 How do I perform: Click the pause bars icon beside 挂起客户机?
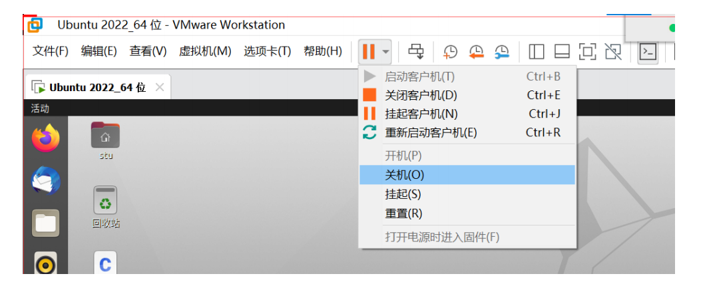coord(369,114)
